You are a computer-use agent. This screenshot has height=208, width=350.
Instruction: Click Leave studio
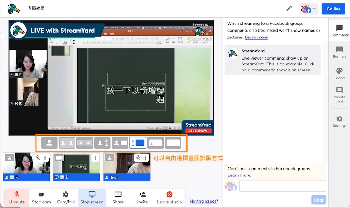[170, 198]
